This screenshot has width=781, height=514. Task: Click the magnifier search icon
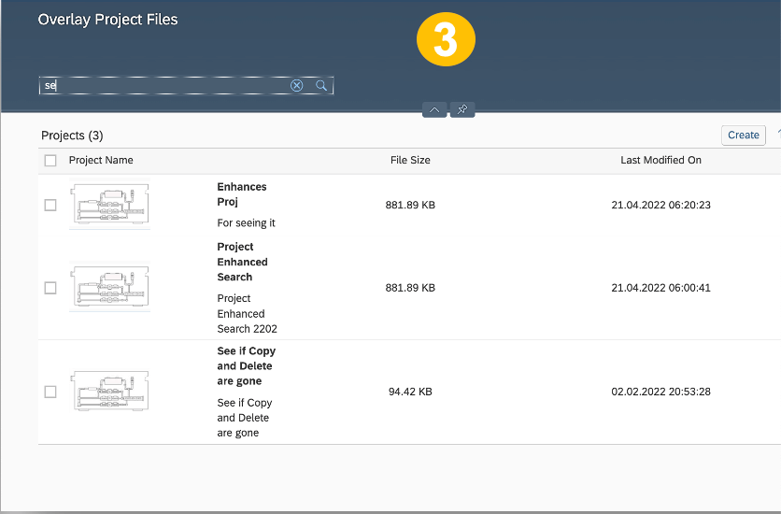coord(321,86)
